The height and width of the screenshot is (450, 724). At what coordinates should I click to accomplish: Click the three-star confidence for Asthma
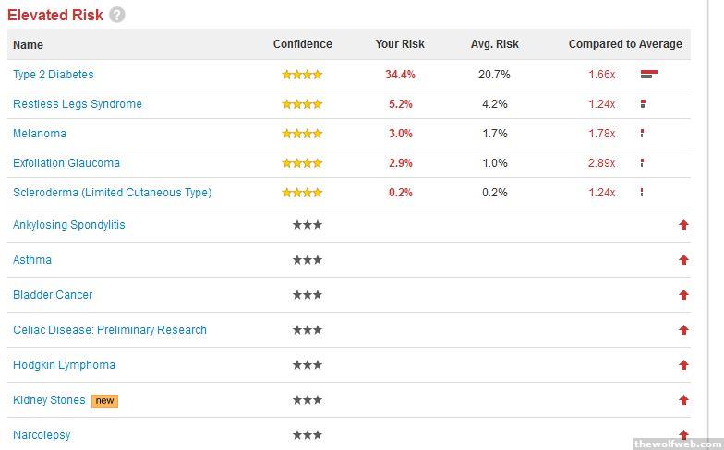pos(307,260)
